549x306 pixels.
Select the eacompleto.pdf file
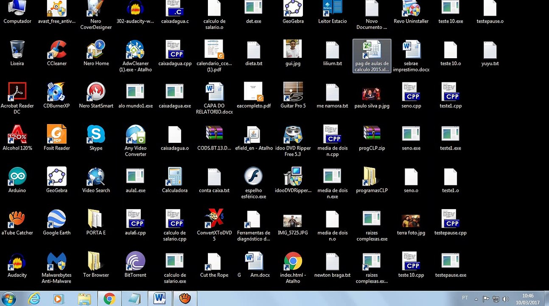(254, 95)
